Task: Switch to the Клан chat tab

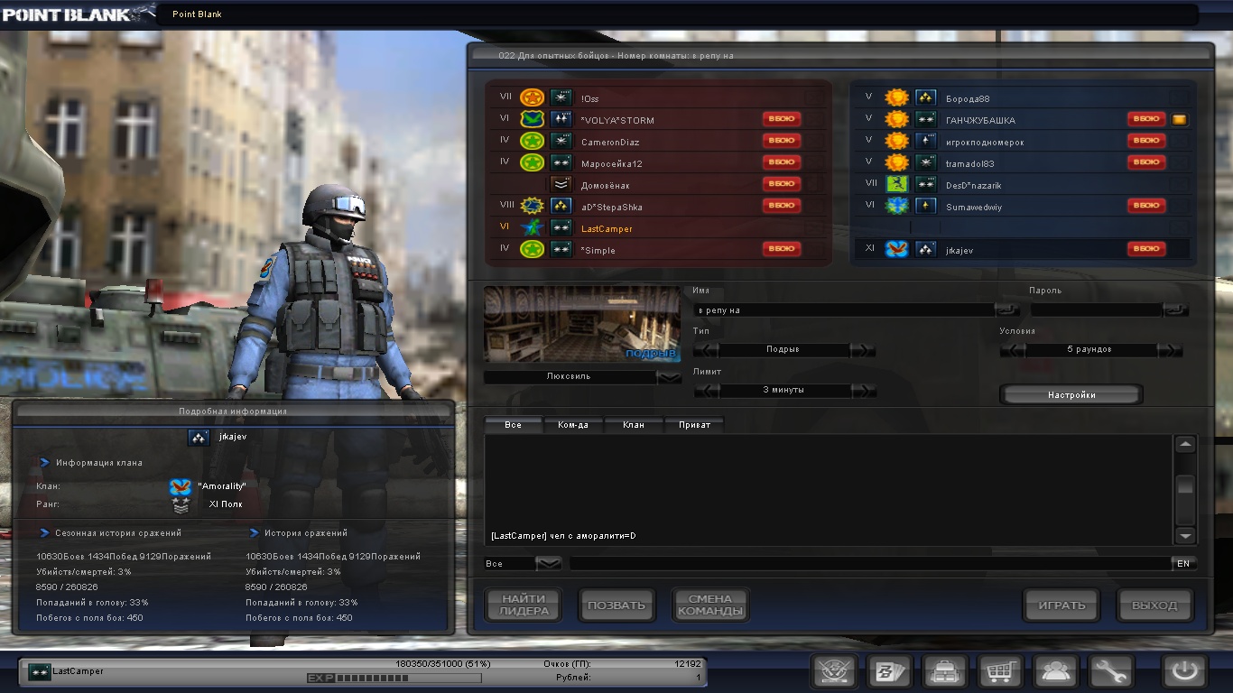Action: [x=634, y=424]
